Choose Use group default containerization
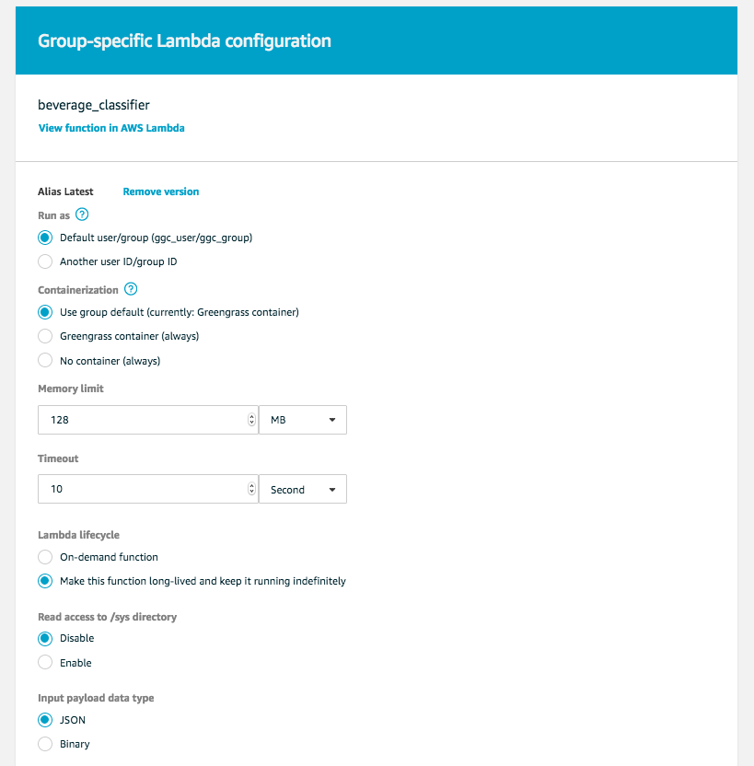Viewport: 754px width, 766px height. pos(45,312)
